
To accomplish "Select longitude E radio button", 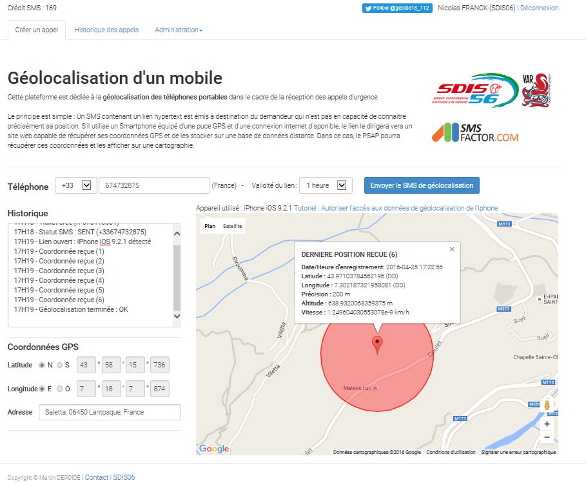I will [x=42, y=389].
